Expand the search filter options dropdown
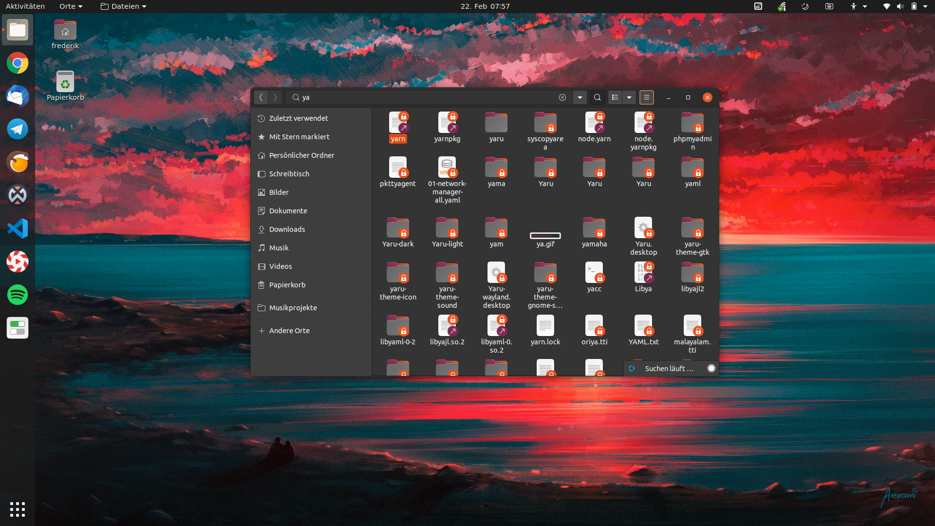935x526 pixels. point(580,97)
